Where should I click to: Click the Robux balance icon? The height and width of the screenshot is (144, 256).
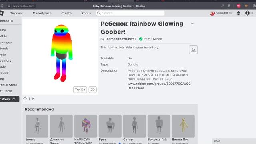tap(247, 13)
